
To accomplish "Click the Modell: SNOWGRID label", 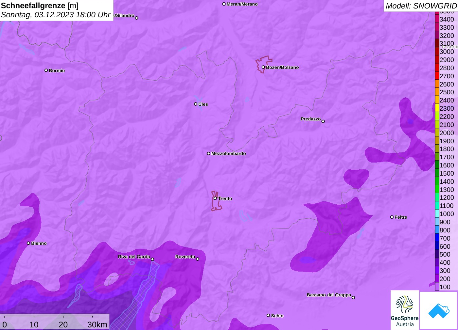I will pos(421,6).
